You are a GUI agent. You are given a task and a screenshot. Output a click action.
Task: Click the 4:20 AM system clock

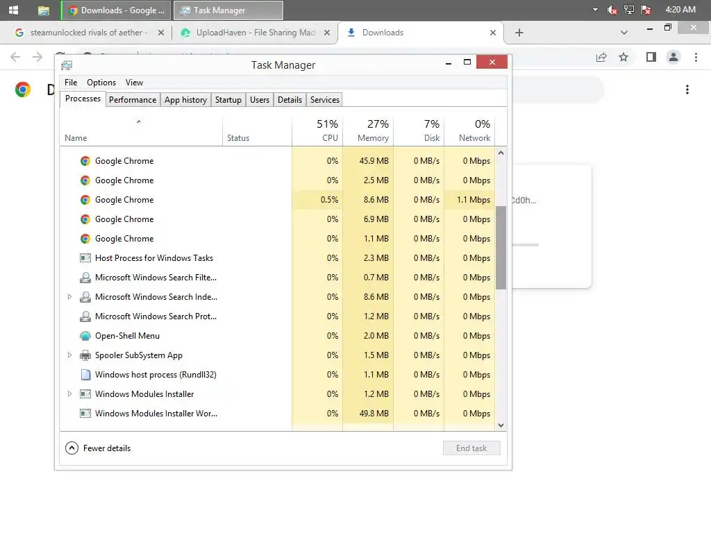680,10
